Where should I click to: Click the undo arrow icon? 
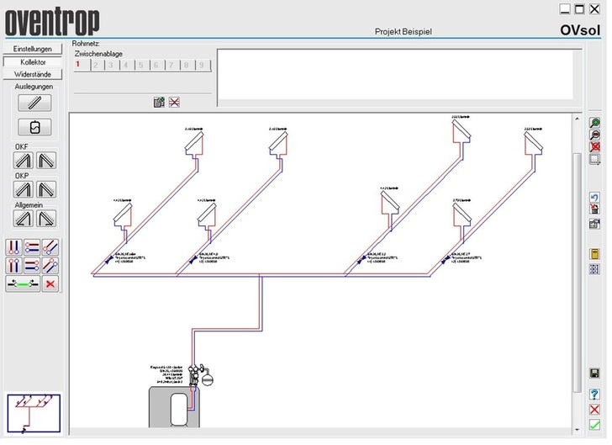tap(595, 197)
